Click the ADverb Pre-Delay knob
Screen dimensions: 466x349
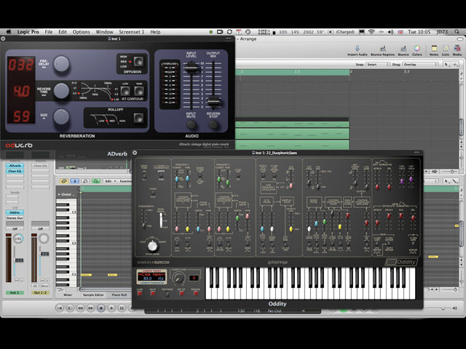pyautogui.click(x=61, y=64)
